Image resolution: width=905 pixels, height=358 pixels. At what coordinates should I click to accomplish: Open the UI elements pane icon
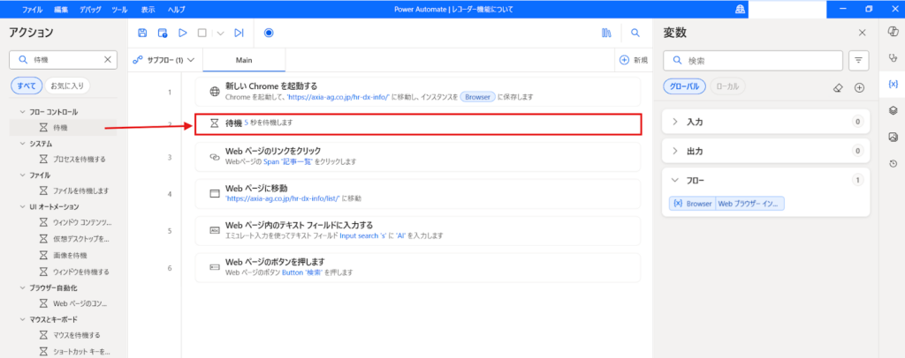pos(892,110)
